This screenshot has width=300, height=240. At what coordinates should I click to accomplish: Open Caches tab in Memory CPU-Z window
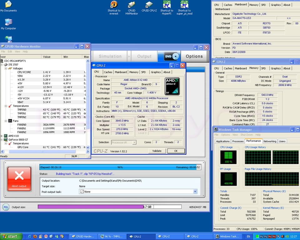[x=228, y=68]
